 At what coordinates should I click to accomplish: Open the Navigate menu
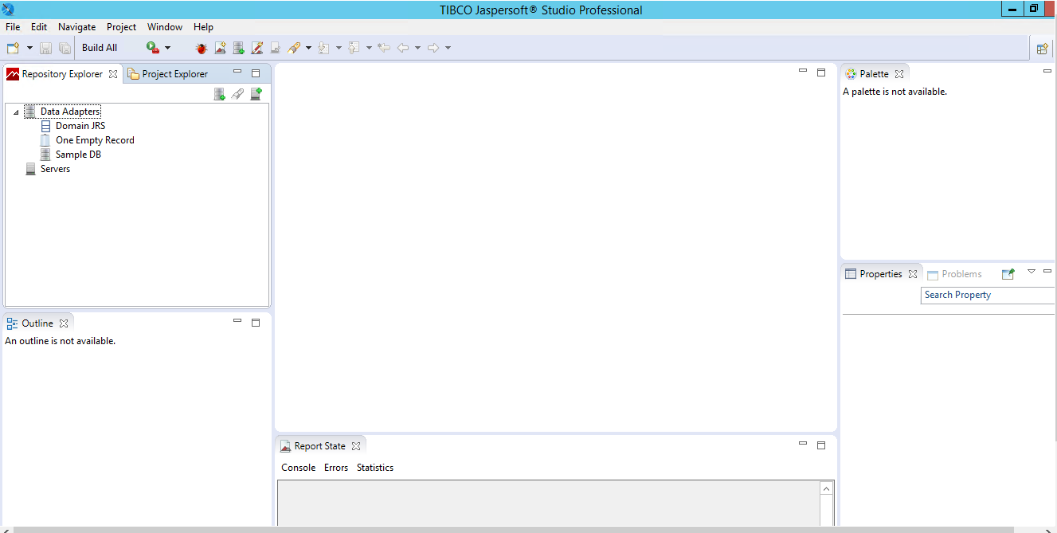pyautogui.click(x=76, y=27)
